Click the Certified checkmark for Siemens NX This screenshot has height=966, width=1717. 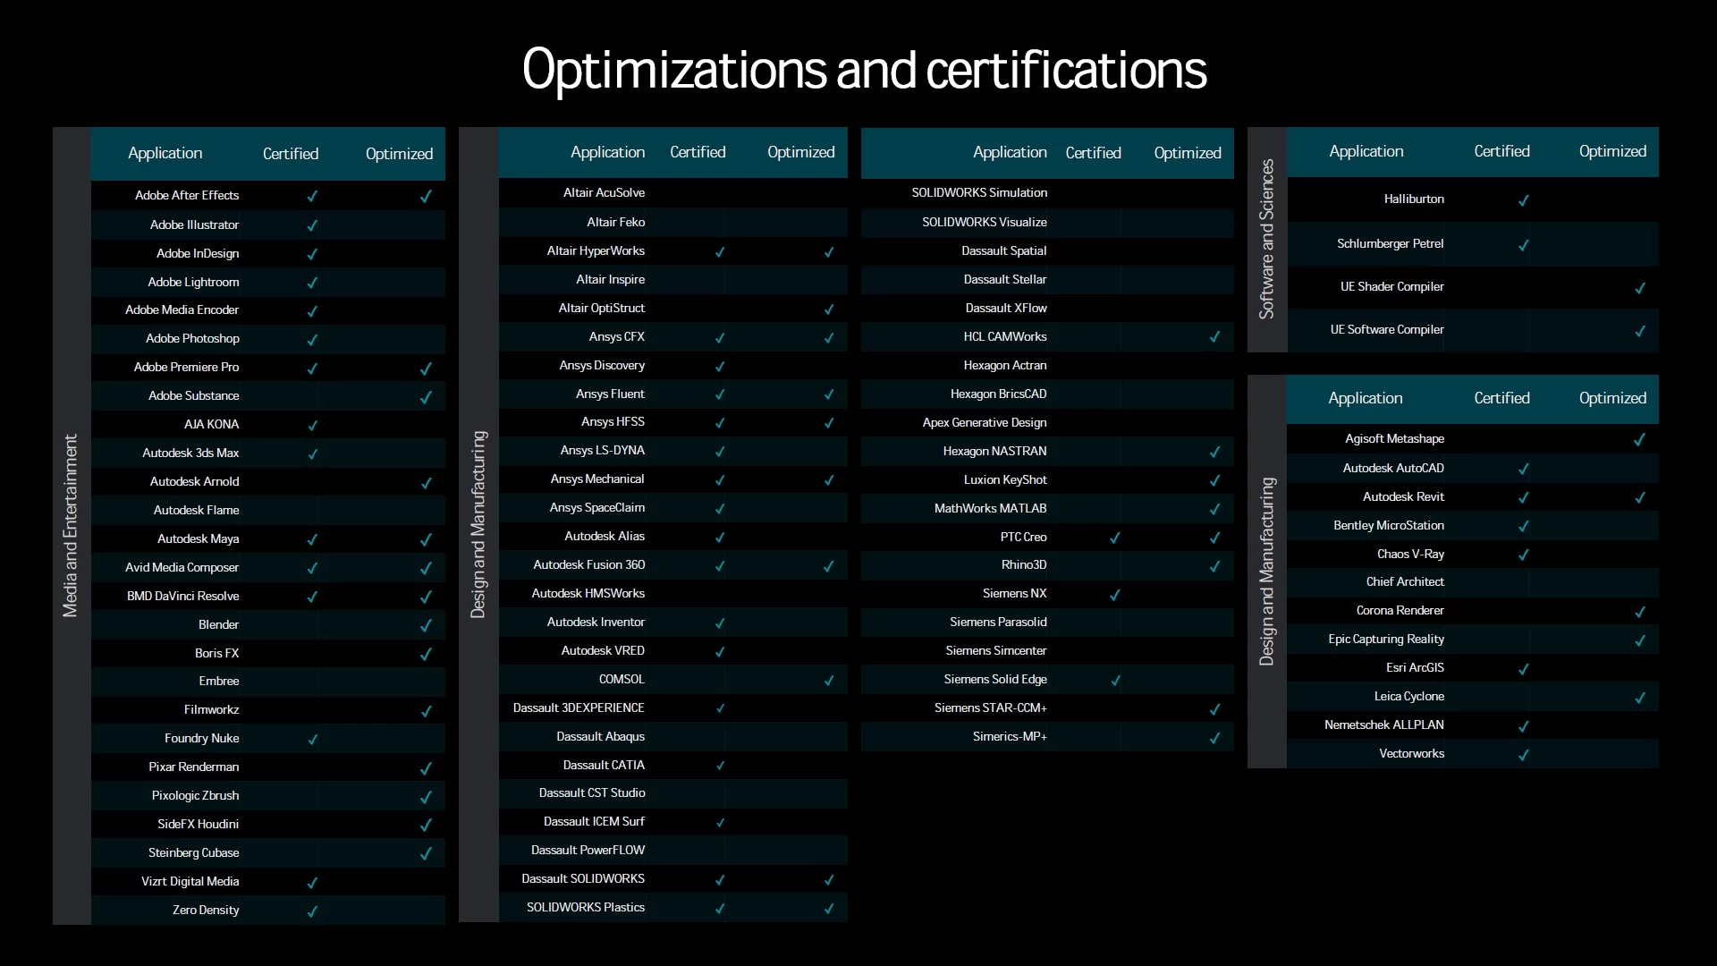coord(1115,594)
